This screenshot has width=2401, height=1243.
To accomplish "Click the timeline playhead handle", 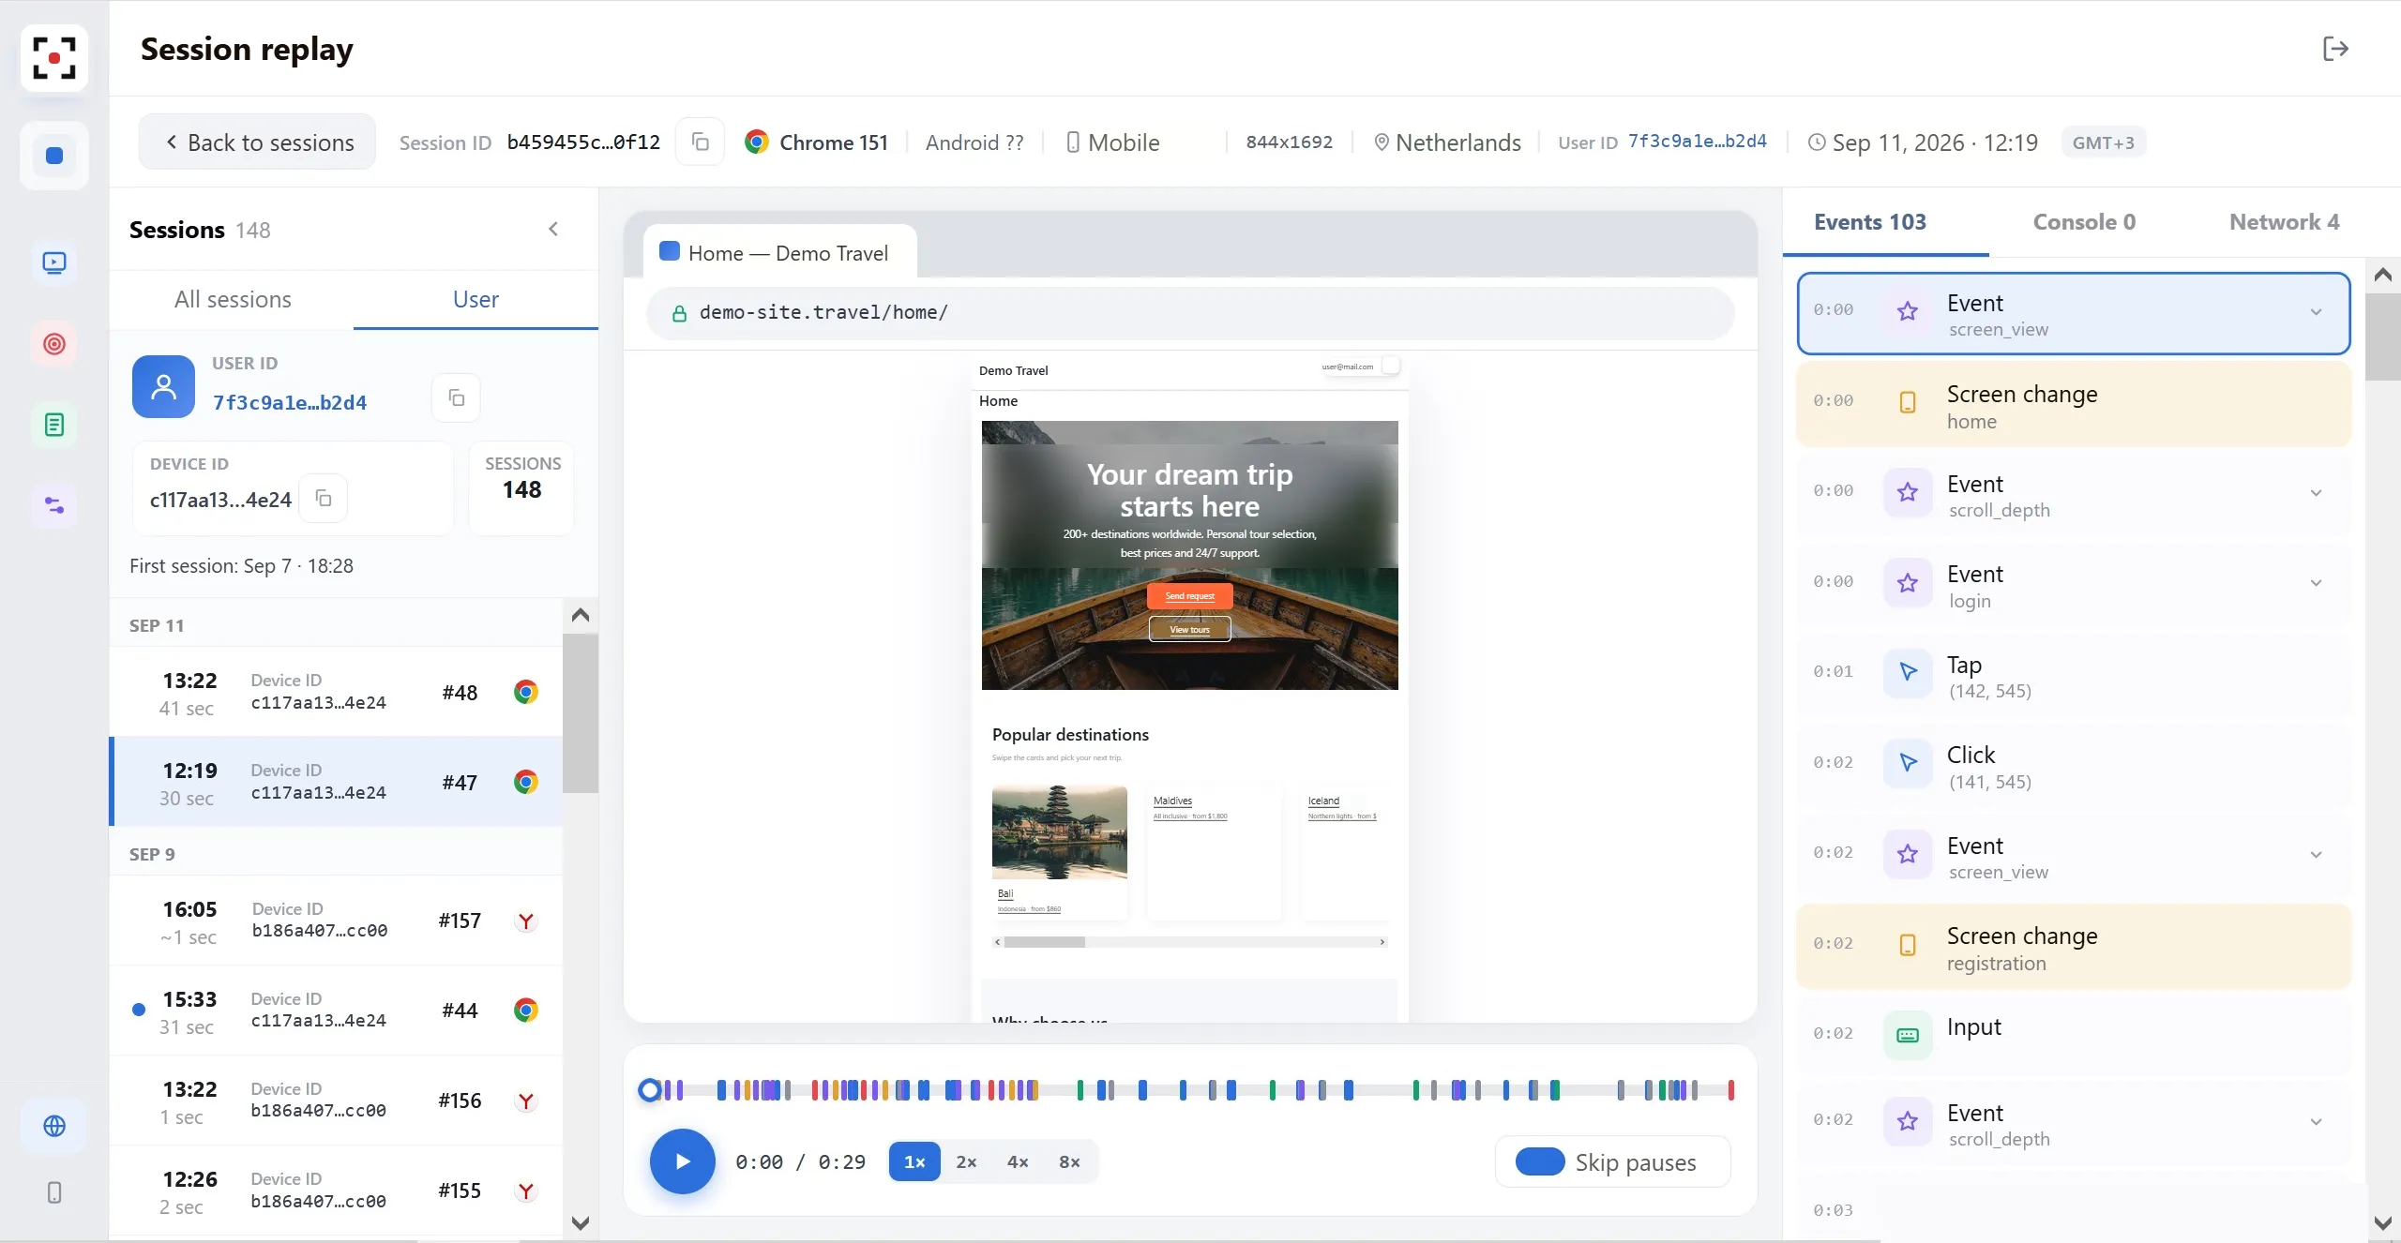I will coord(649,1090).
